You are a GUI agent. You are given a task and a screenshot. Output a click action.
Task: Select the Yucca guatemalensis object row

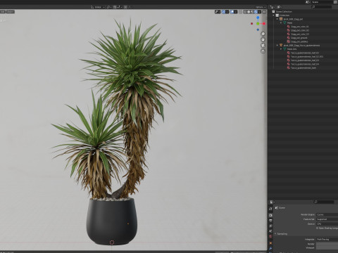pyautogui.click(x=301, y=45)
